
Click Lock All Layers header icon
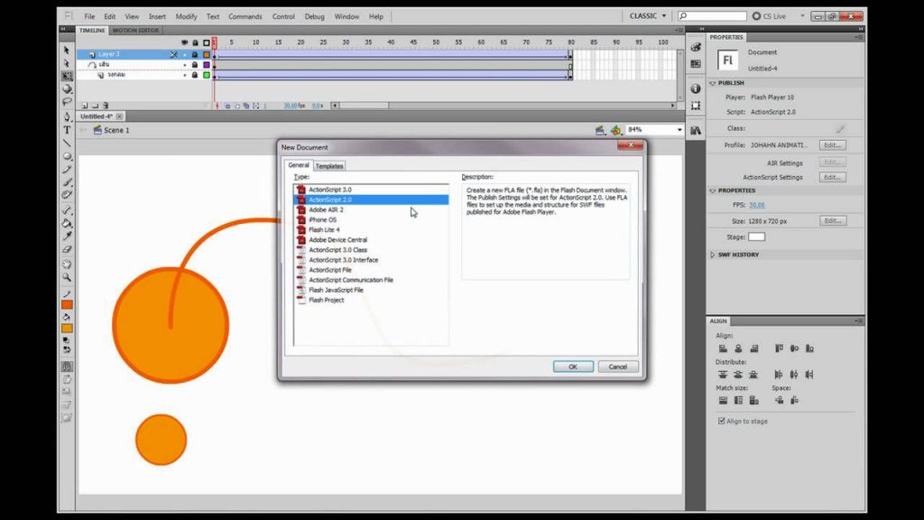tap(195, 42)
